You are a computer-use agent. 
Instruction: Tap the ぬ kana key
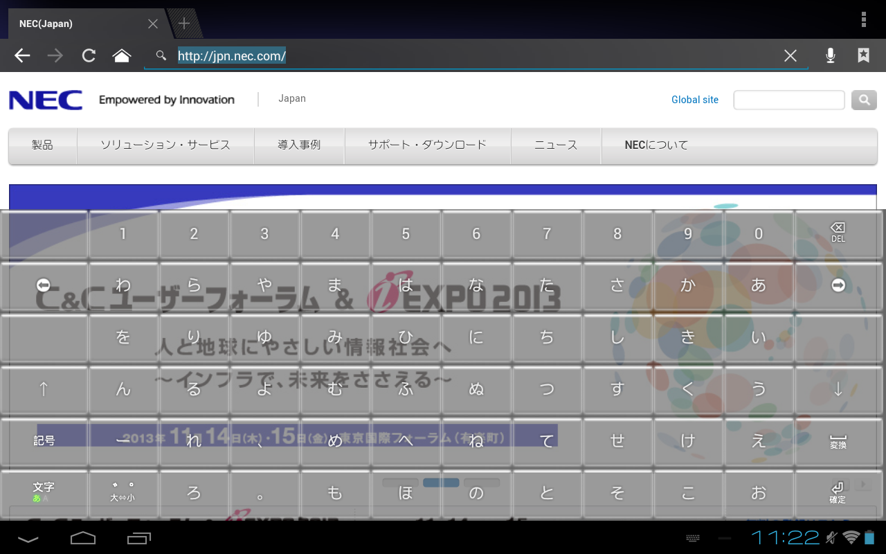476,389
